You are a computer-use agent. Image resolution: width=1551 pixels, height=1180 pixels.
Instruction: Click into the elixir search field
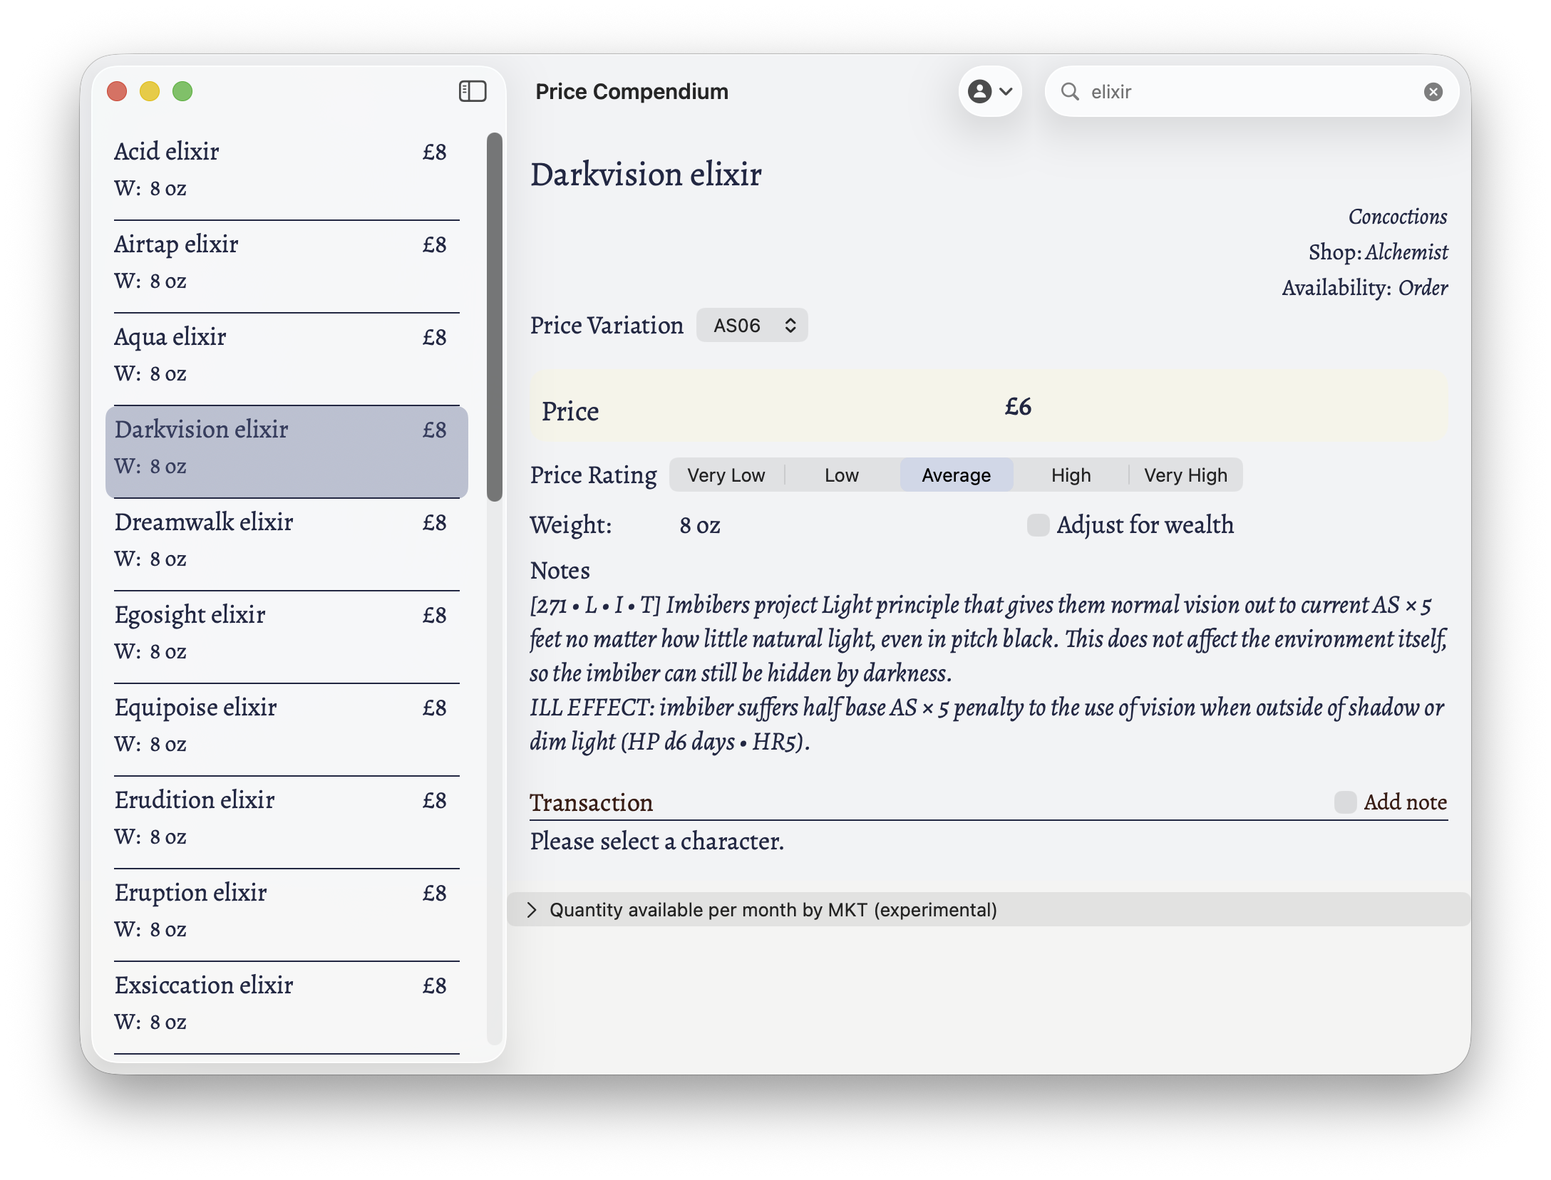point(1247,91)
